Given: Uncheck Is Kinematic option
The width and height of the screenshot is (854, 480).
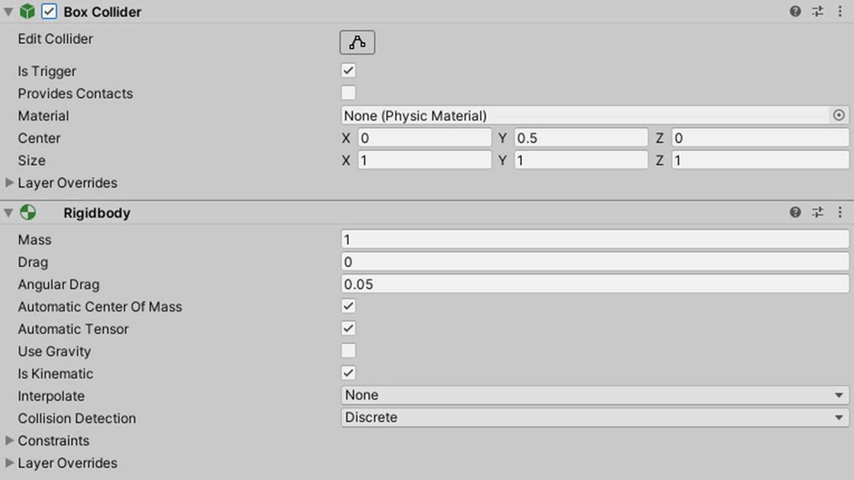Looking at the screenshot, I should (348, 373).
